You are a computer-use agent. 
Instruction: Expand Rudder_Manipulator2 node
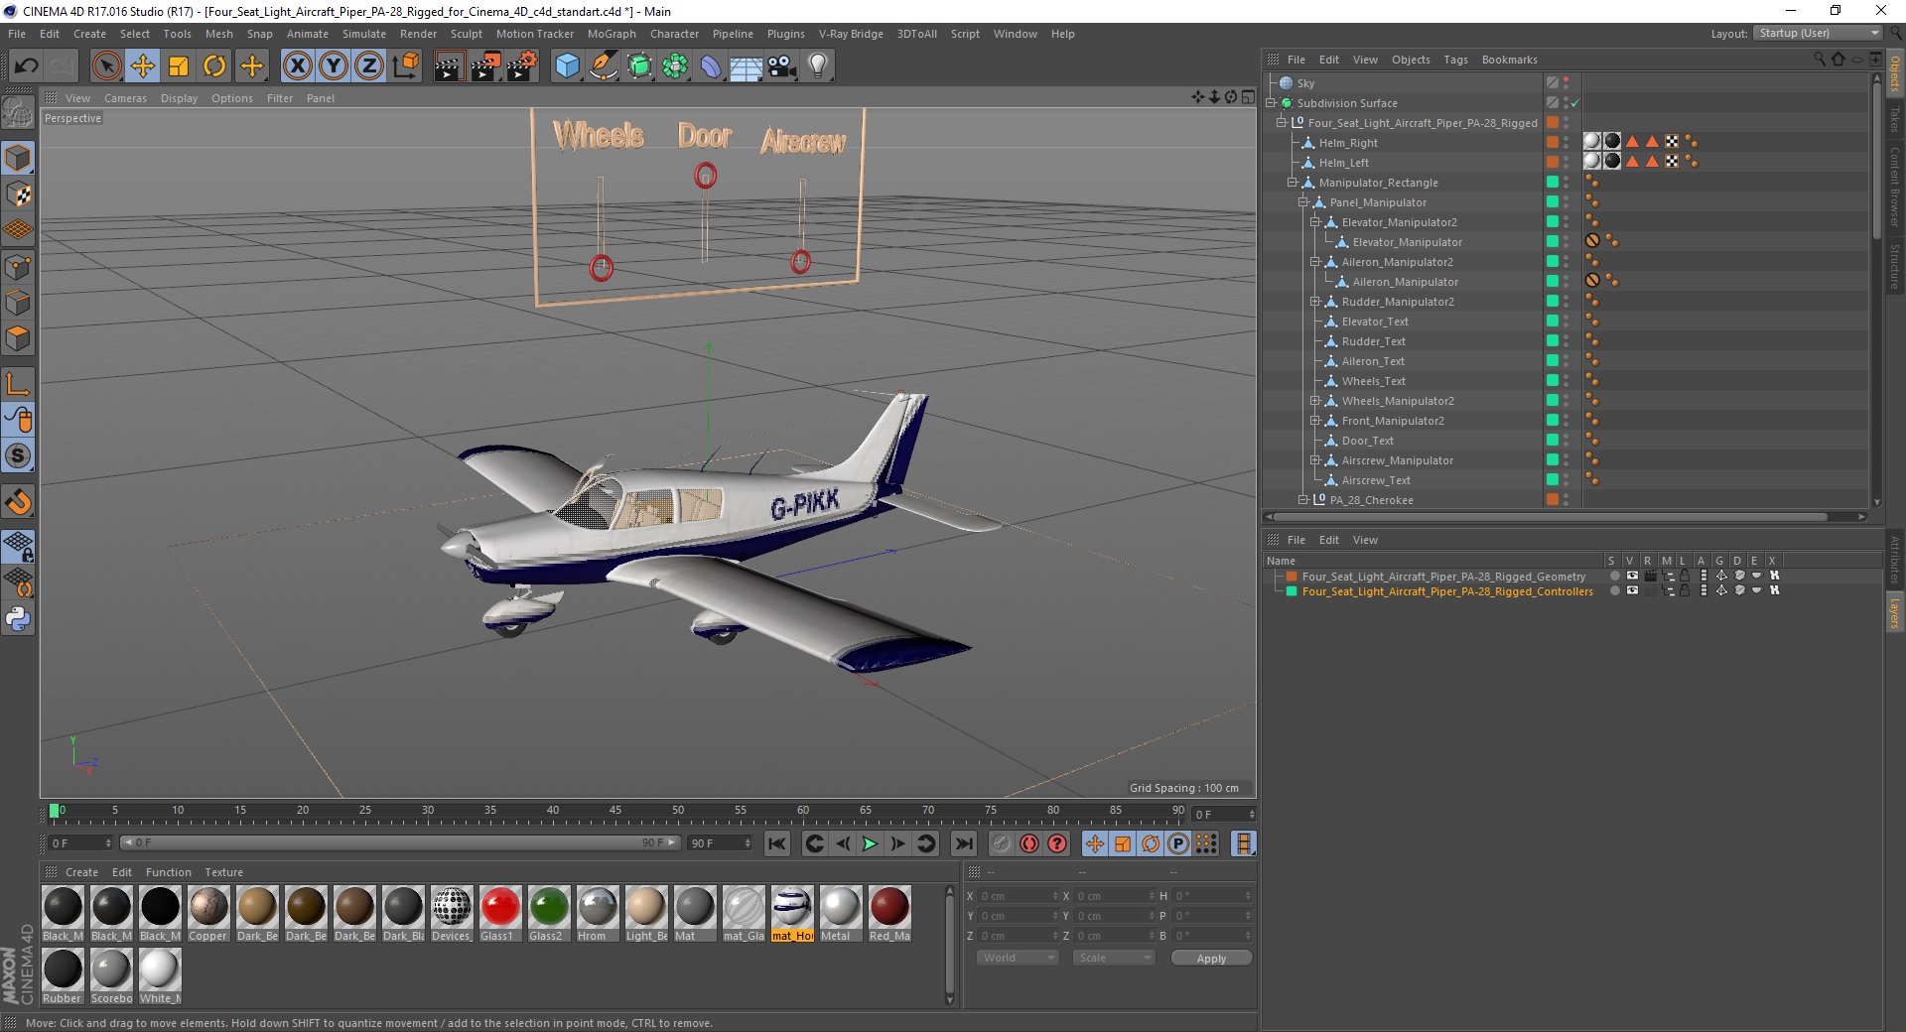tap(1315, 302)
